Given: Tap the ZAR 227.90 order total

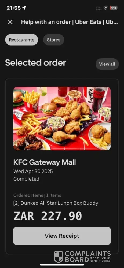Looking at the screenshot, I should 48,216.
